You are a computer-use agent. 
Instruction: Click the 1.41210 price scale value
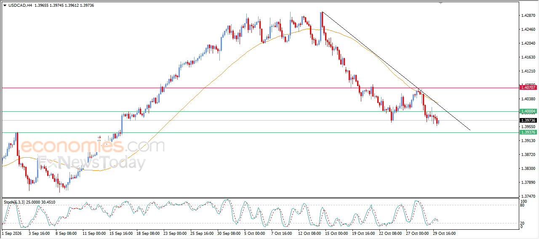tap(528, 71)
